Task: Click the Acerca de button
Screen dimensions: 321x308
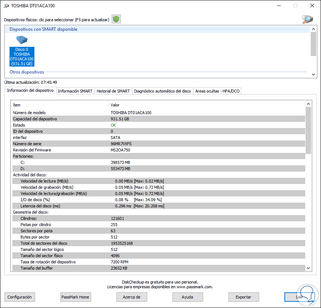Action: [132, 297]
